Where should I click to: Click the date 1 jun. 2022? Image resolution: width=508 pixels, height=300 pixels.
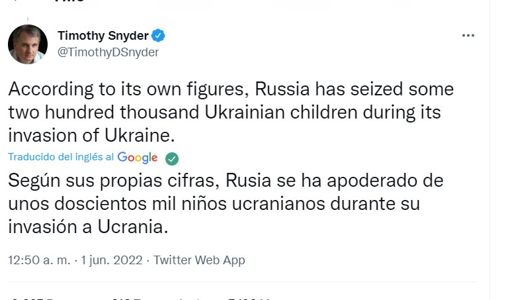click(x=111, y=260)
